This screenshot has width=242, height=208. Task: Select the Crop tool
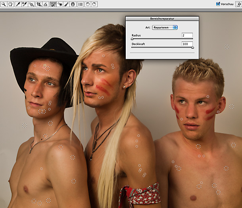pos(39,4)
